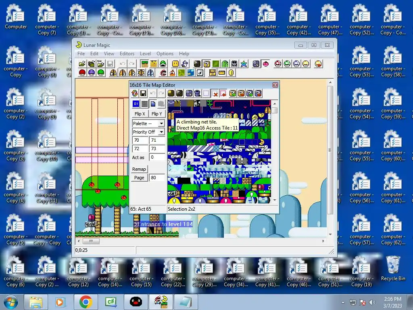Click the selection with red arrow icon
Image resolution: width=413 pixels, height=310 pixels.
(223, 93)
